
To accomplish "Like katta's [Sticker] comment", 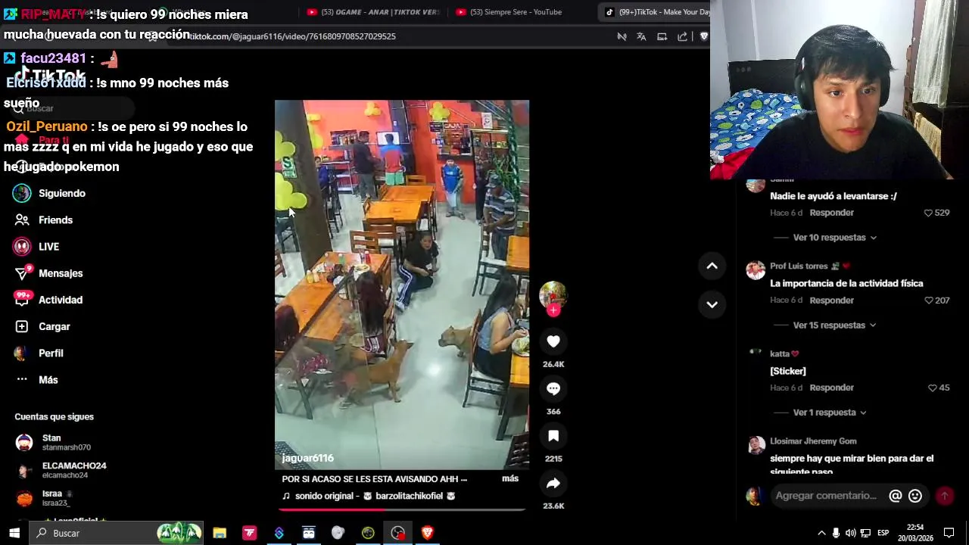I will [x=932, y=388].
